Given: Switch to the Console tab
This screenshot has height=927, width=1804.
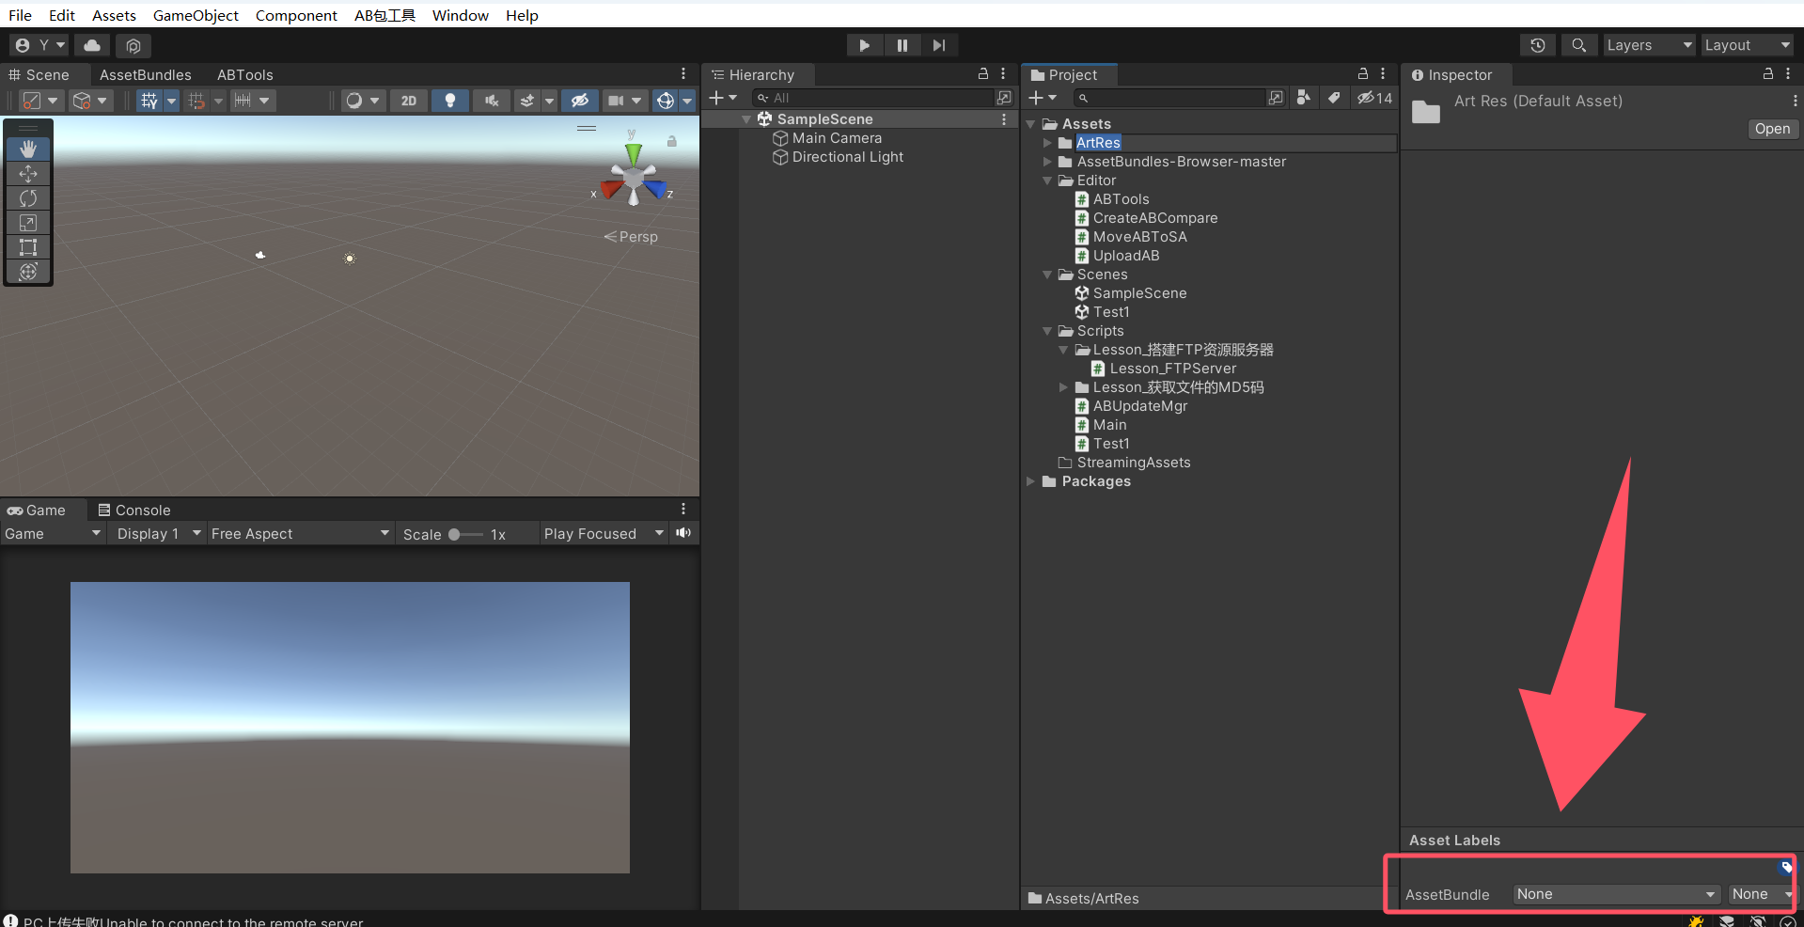Looking at the screenshot, I should (134, 510).
